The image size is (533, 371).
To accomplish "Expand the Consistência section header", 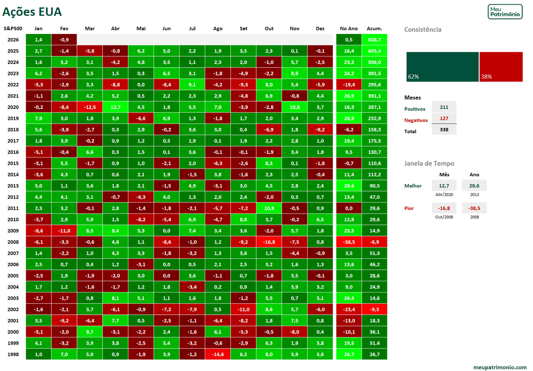I will coord(423,30).
